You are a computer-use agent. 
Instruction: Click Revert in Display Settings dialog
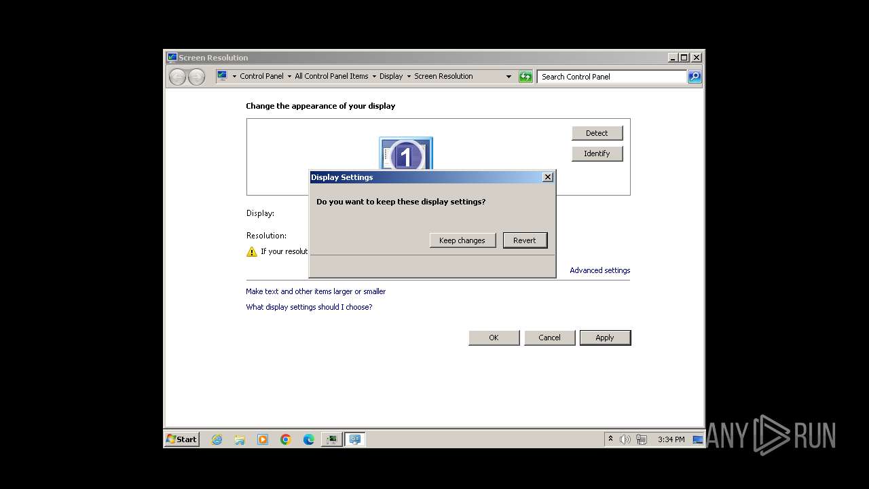[525, 240]
